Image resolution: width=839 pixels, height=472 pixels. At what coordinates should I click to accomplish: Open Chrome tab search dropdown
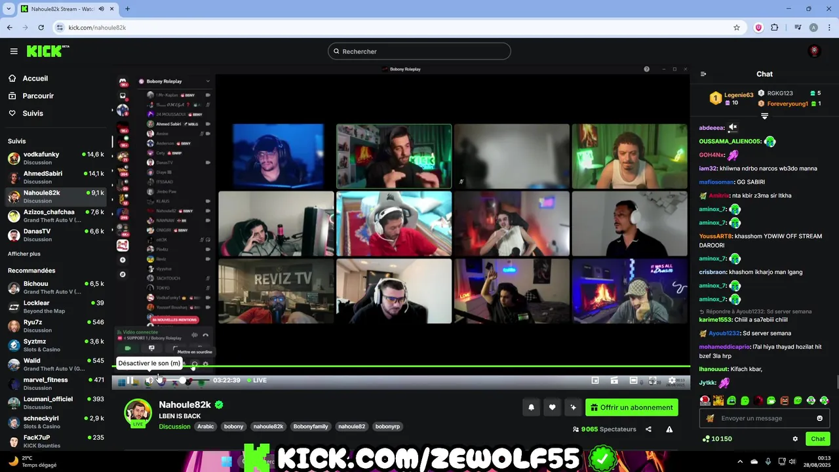tap(9, 9)
